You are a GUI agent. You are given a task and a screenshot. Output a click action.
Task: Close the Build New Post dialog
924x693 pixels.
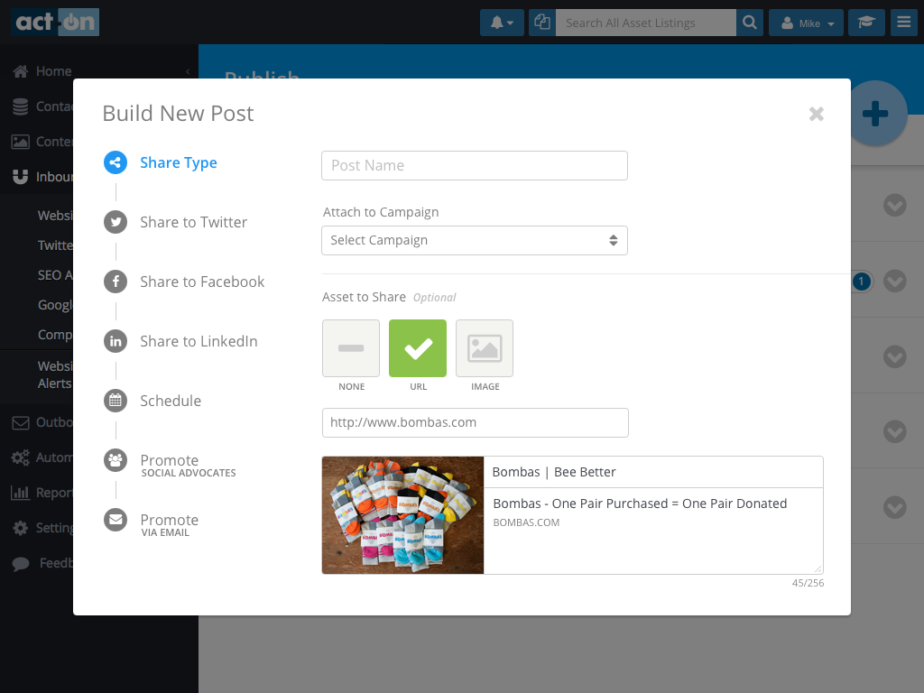(816, 114)
